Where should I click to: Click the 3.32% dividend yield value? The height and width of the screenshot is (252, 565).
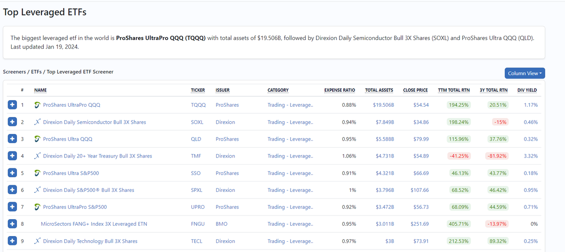[x=531, y=156]
